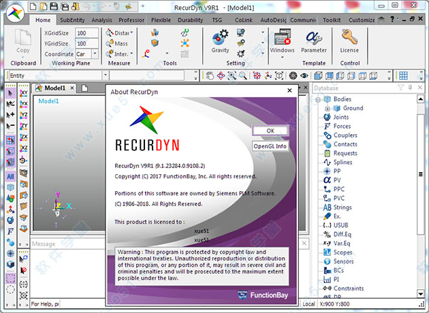Click the 'Local' status bar entry
This screenshot has width=429, height=313.
click(x=308, y=304)
